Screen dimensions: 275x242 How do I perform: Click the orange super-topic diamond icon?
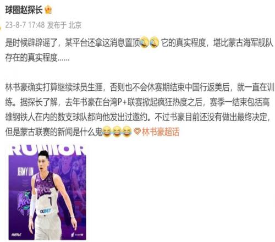(137, 131)
